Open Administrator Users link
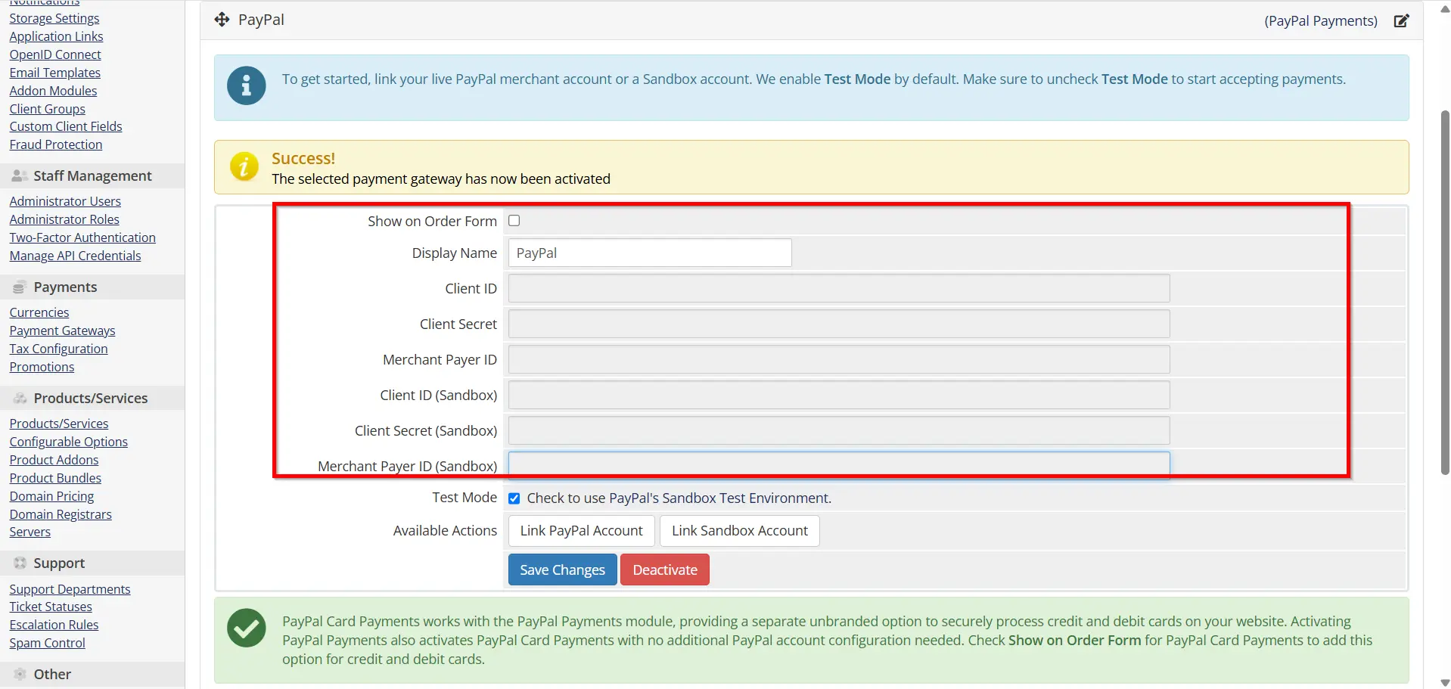 [65, 201]
